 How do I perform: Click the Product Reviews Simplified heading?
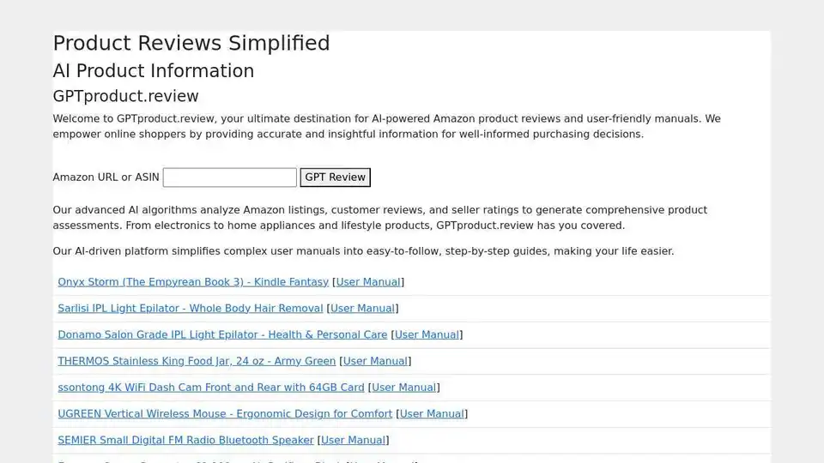tap(191, 43)
